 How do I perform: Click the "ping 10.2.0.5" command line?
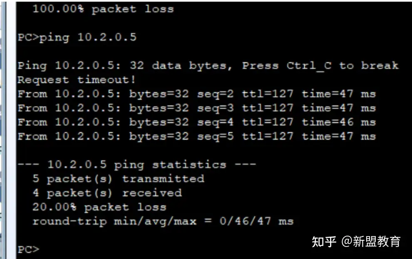(77, 37)
